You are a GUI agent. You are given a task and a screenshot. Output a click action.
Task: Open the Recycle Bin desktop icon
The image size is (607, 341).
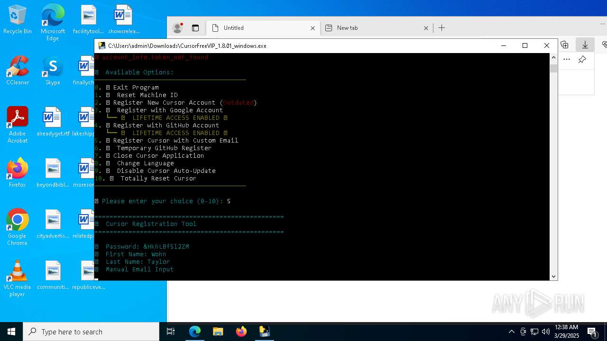(17, 20)
